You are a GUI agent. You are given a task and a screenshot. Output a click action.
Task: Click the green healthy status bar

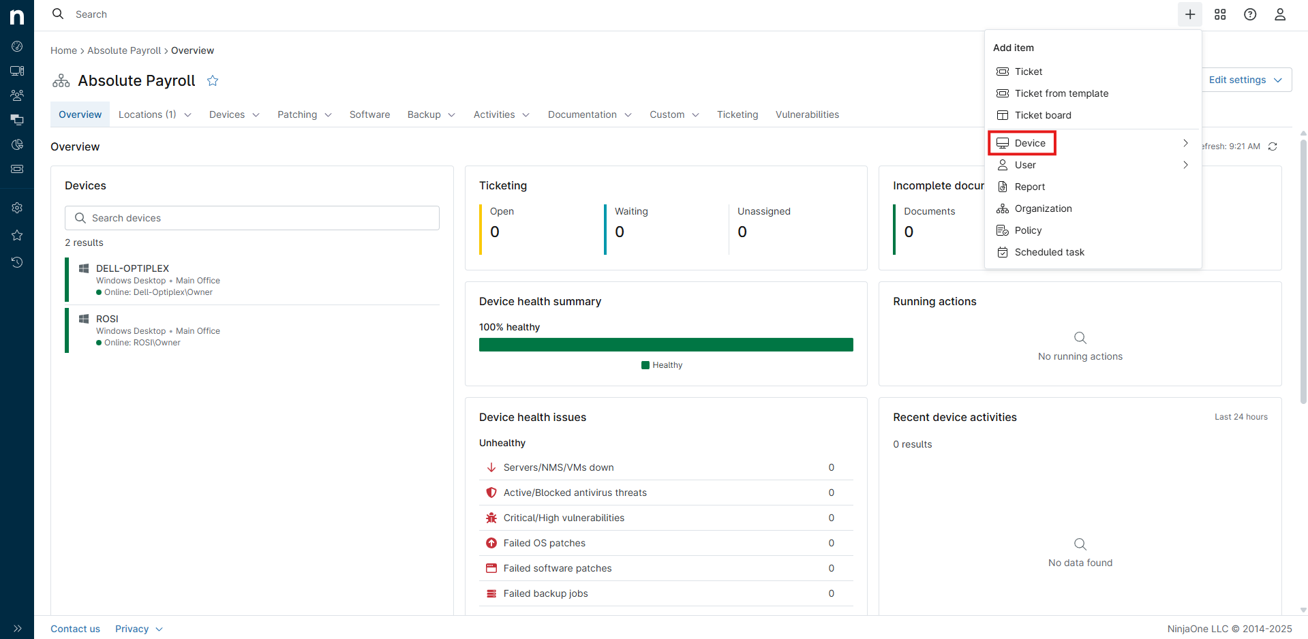(x=665, y=345)
